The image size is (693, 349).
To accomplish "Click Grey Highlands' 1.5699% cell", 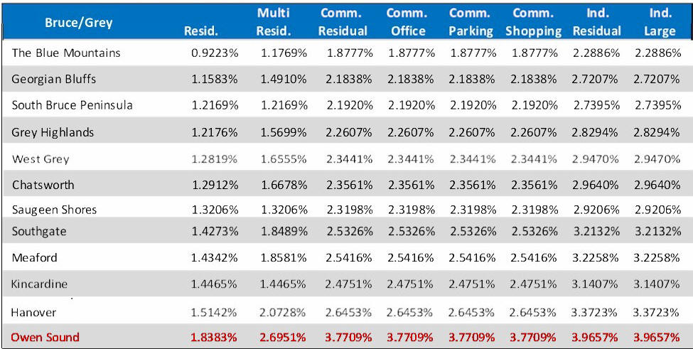I will coord(284,132).
